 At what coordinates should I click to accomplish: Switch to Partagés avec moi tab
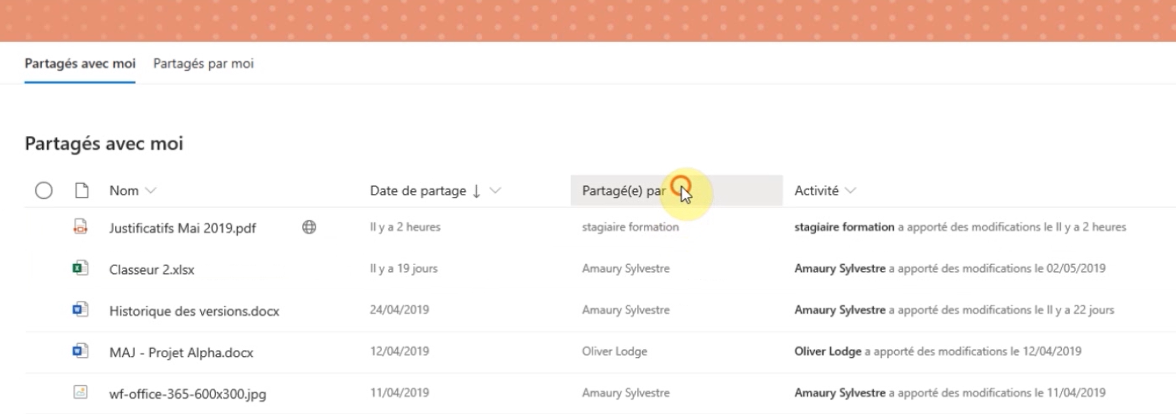[80, 64]
